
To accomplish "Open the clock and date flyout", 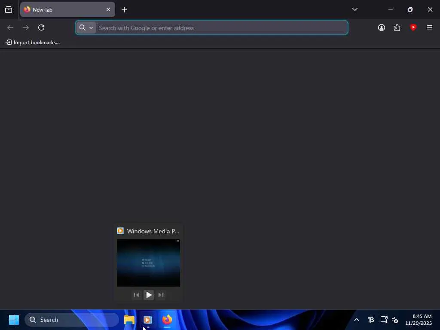I will tap(419, 320).
